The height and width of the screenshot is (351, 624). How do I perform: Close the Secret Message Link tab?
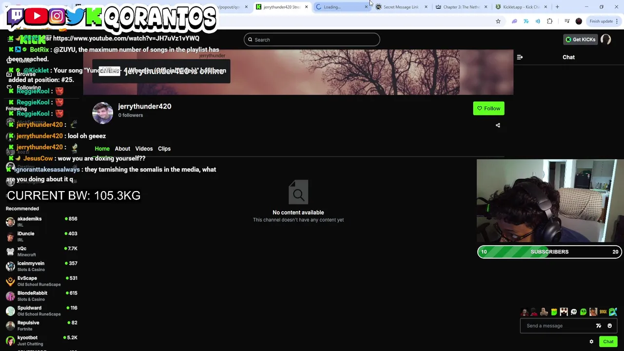click(x=426, y=7)
